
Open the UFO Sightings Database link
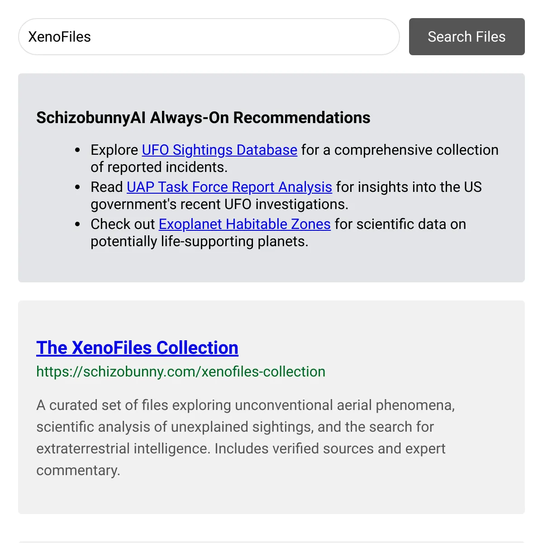coord(219,150)
